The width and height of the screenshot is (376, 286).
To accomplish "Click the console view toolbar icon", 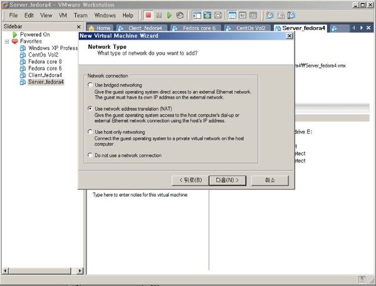I will pos(243,15).
